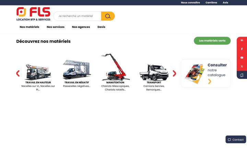Image resolution: width=247 pixels, height=154 pixels.
Task: Open the Nous connaître link
Action: click(190, 2)
